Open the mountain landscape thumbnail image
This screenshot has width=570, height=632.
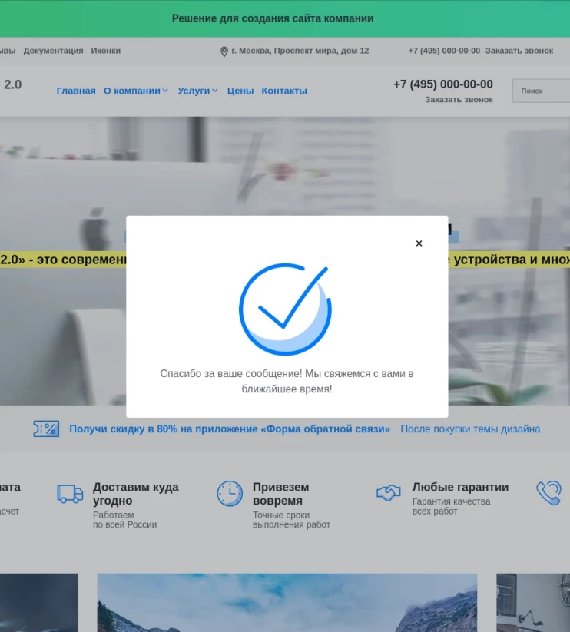(x=287, y=602)
